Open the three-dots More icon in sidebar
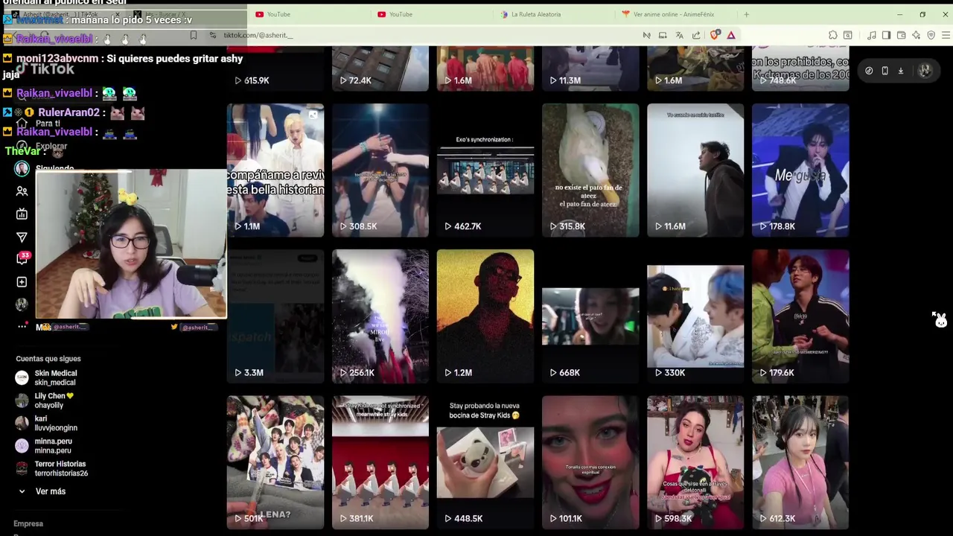Screen dimensions: 953x536 (22, 327)
